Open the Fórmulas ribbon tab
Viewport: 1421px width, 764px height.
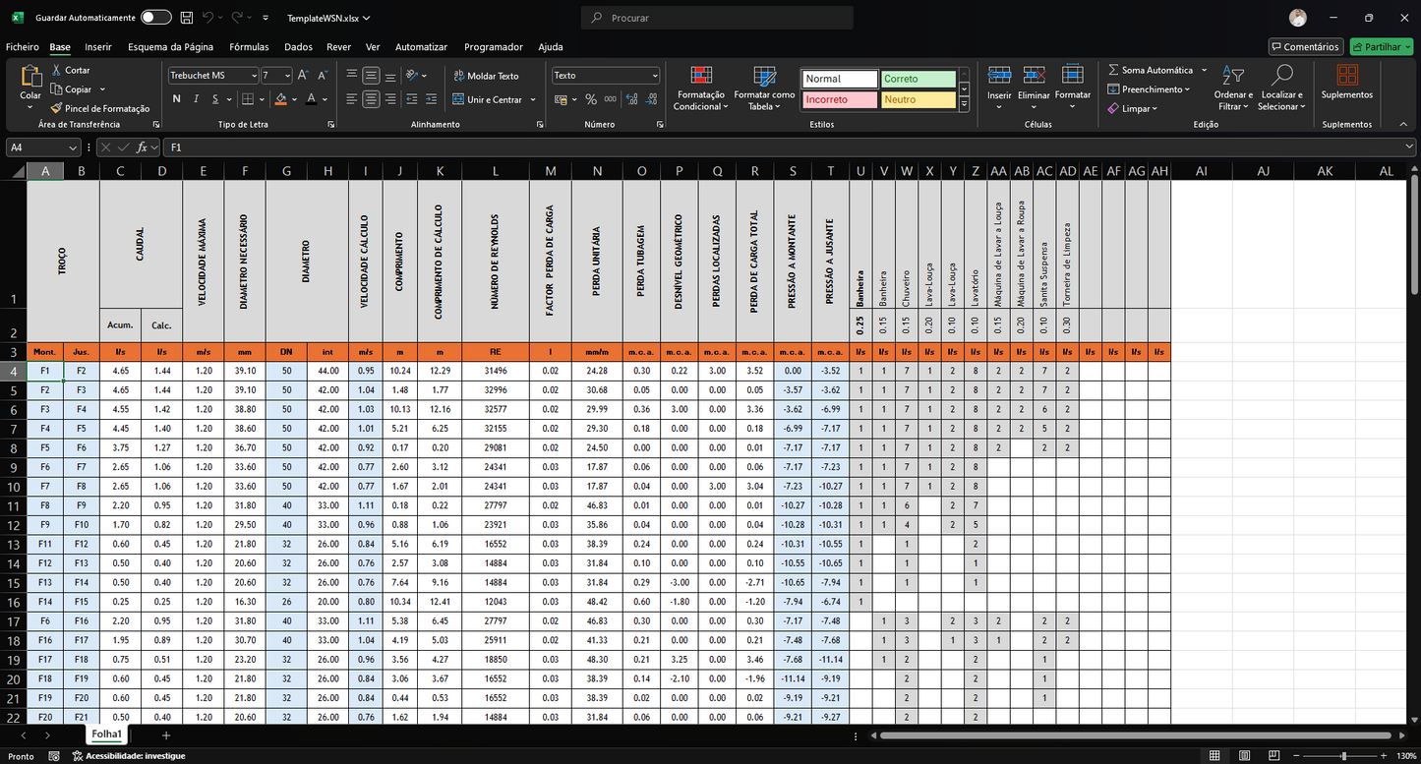[249, 46]
